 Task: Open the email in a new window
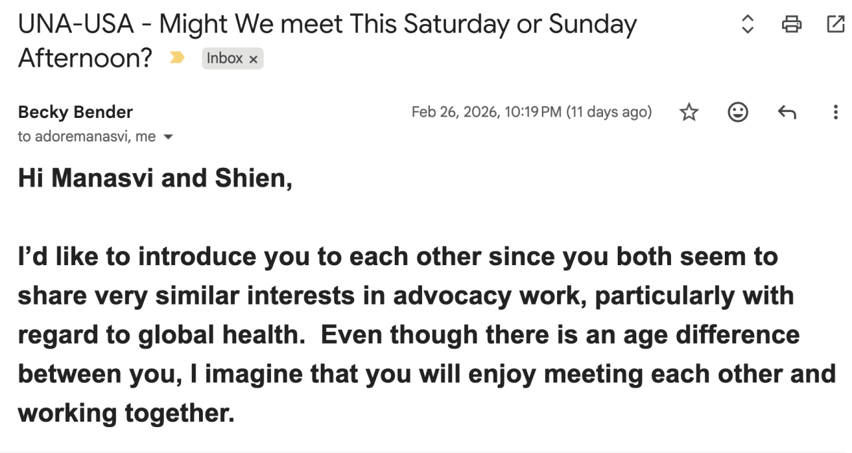[835, 25]
